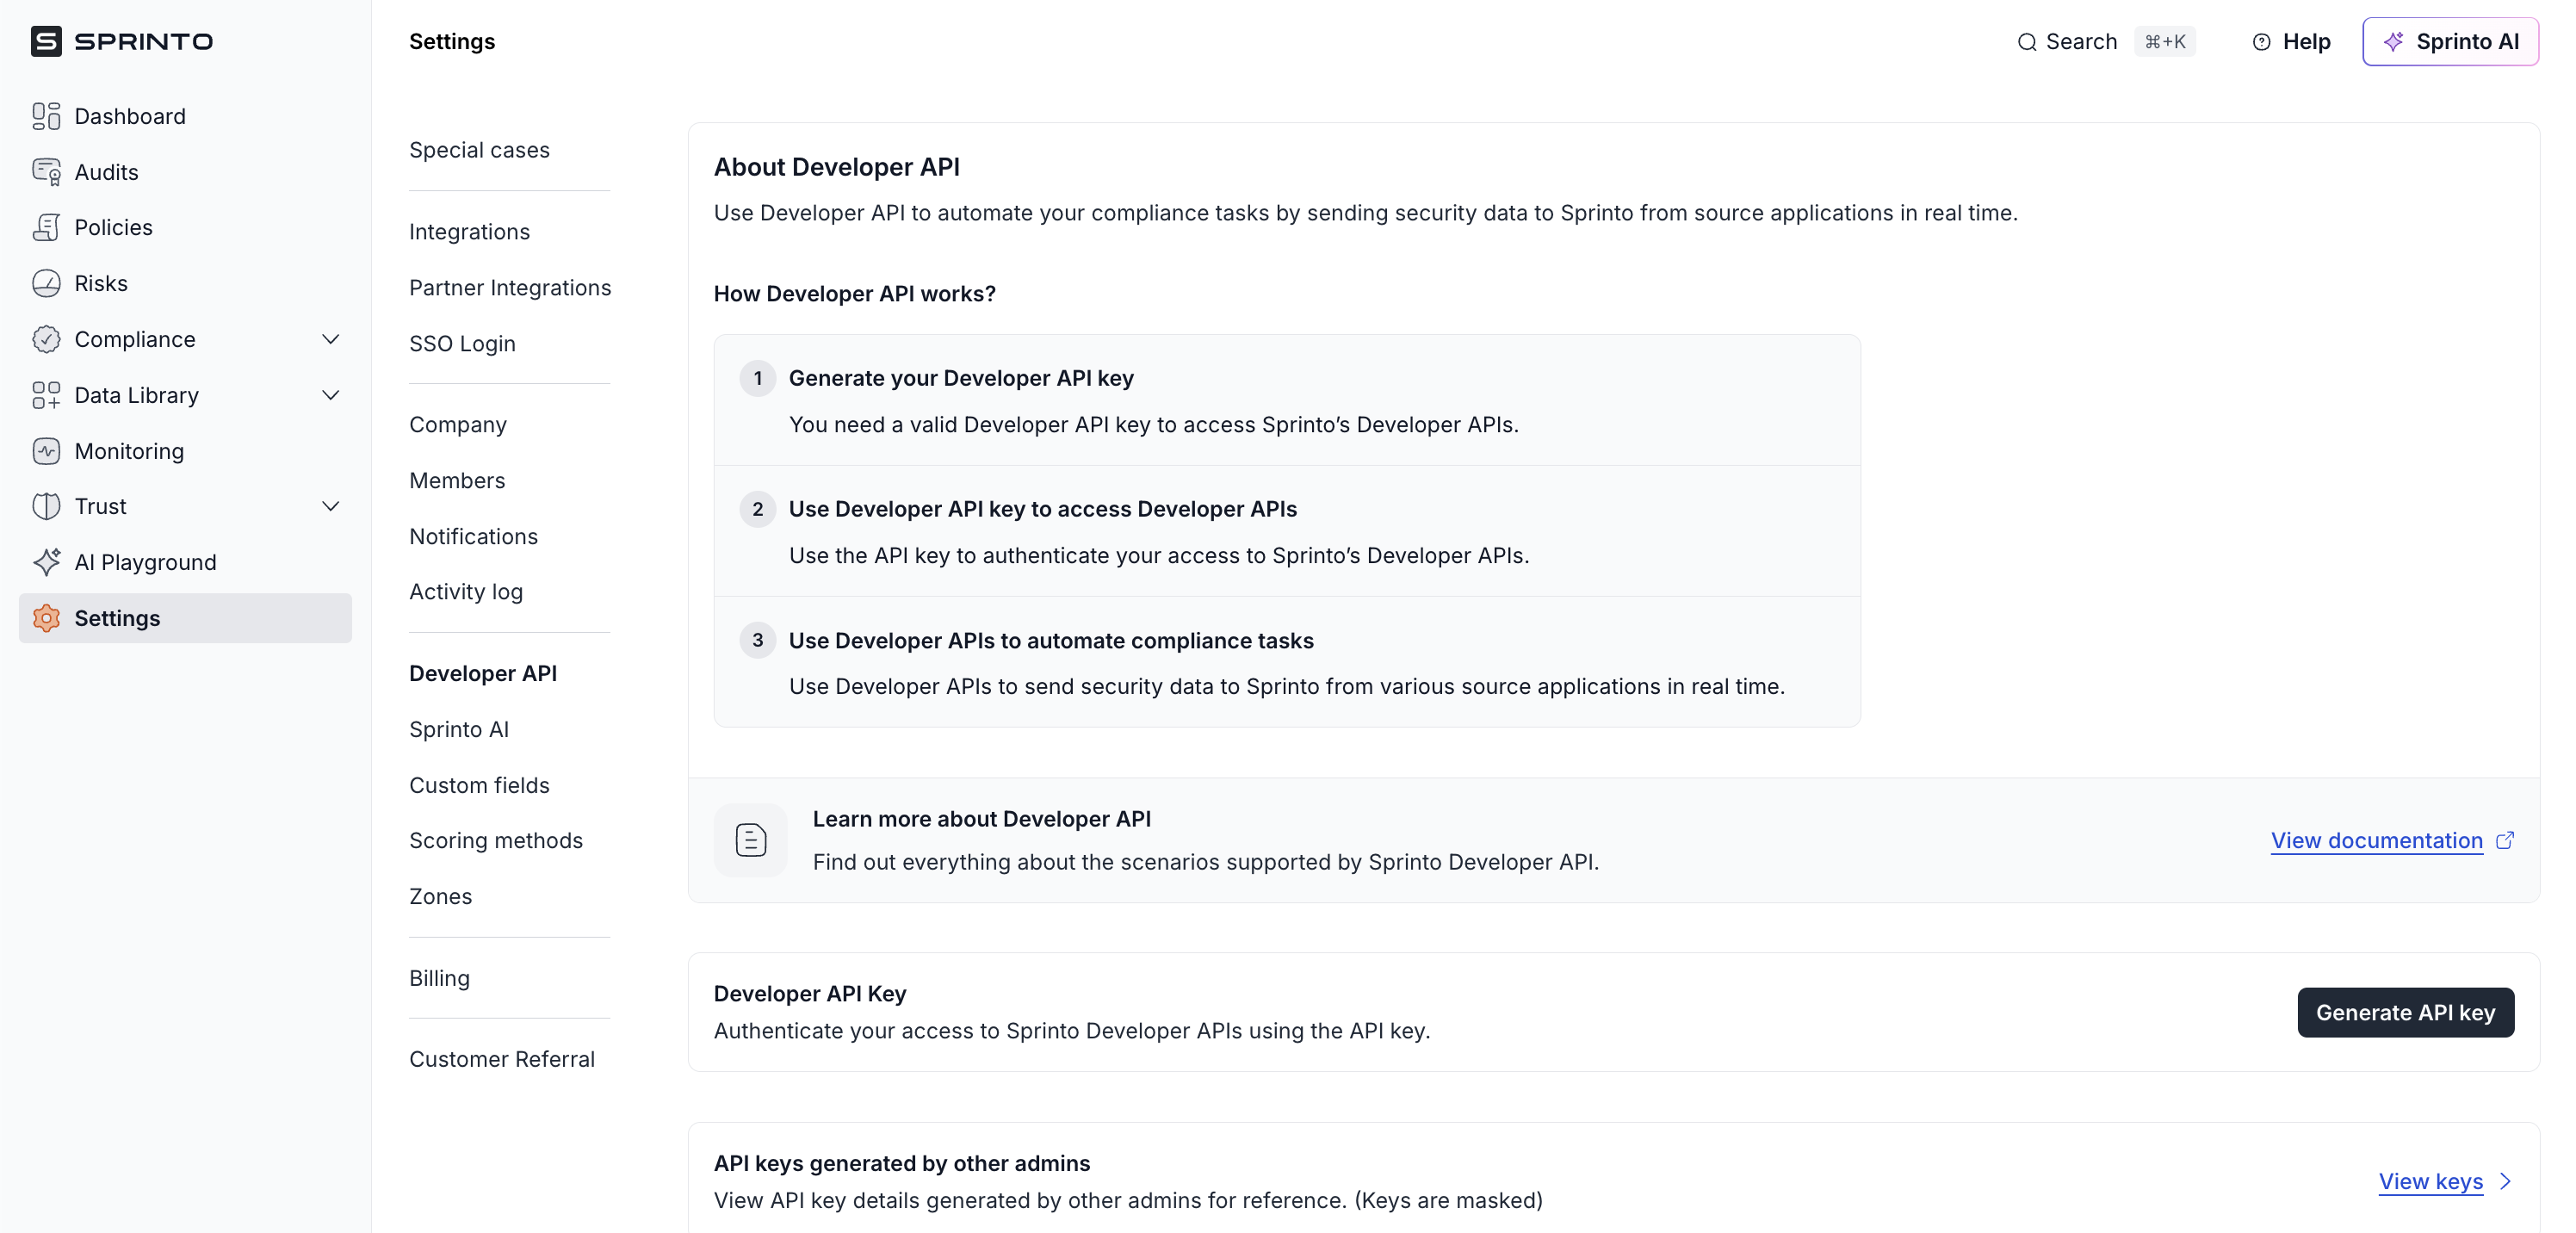Click View keys for other admins
This screenshot has width=2576, height=1233.
[2431, 1181]
